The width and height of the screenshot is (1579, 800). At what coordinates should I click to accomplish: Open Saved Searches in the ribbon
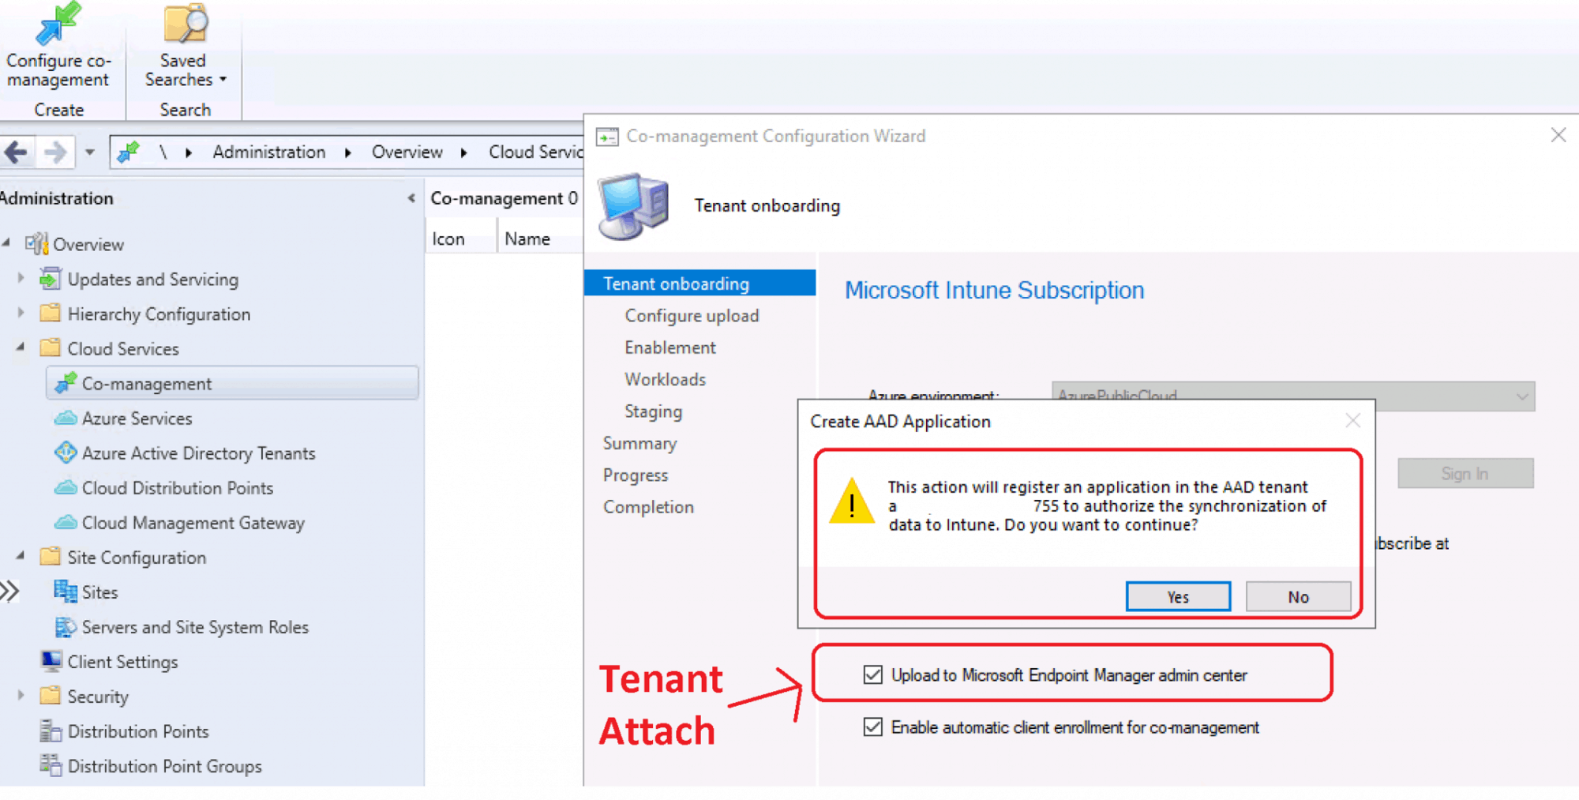tap(185, 46)
